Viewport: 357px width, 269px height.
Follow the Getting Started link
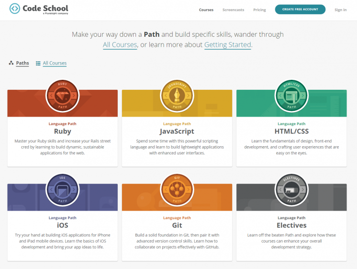click(228, 44)
